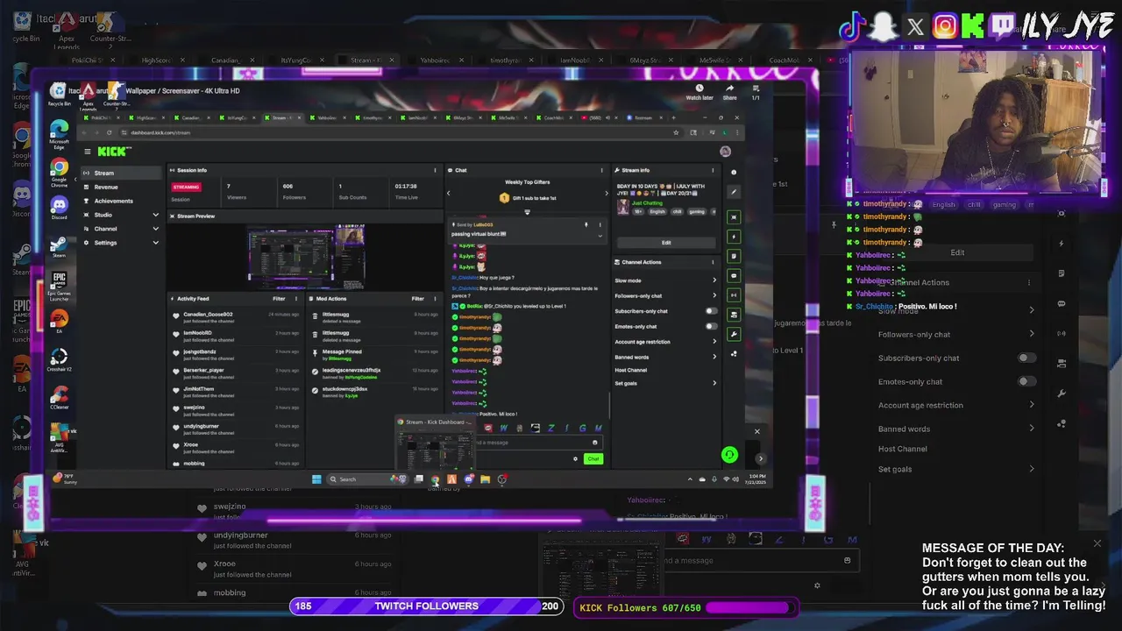Open Channel Actions three-dot menu in background dashboard
The height and width of the screenshot is (631, 1122).
pyautogui.click(x=1029, y=282)
